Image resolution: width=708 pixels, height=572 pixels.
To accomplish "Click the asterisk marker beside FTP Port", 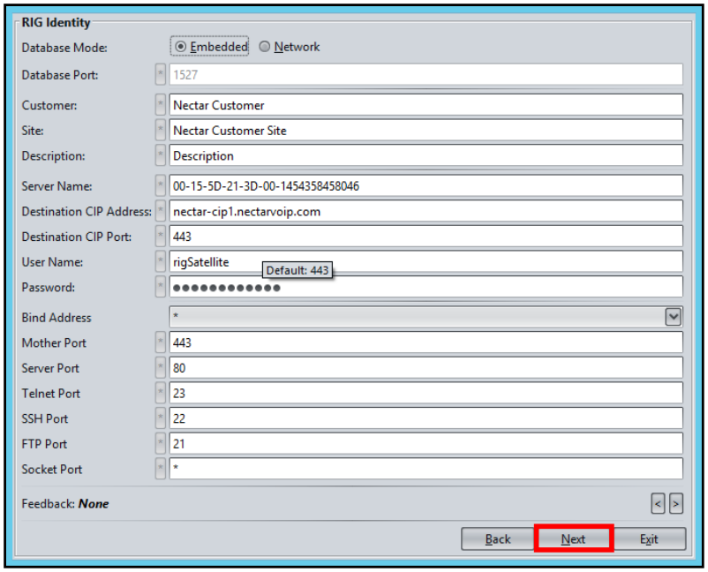I will 161,443.
